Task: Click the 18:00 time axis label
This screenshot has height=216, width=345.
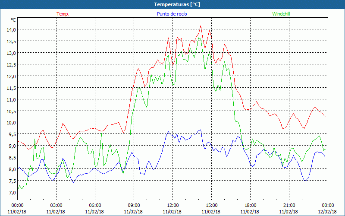Action: tap(250, 206)
